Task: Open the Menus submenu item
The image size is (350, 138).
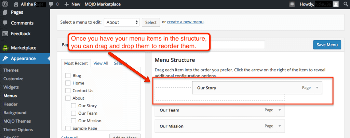Action: click(x=10, y=96)
